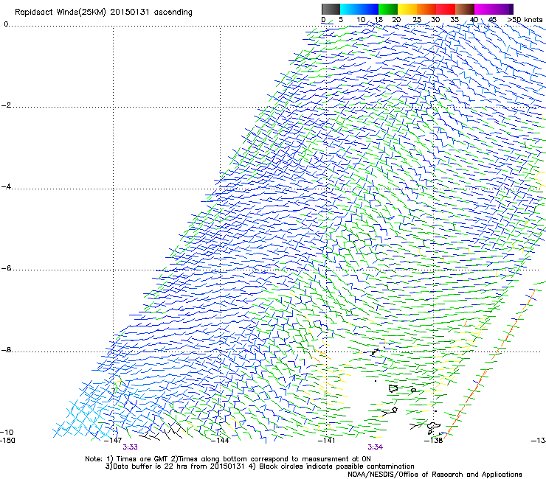Click the latitude axis label '-8'

pos(6,350)
